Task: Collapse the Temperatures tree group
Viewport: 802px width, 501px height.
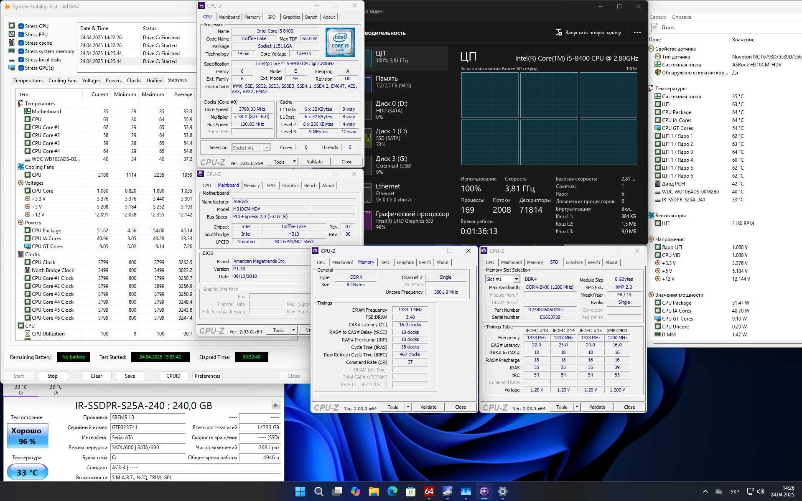Action: coord(20,103)
